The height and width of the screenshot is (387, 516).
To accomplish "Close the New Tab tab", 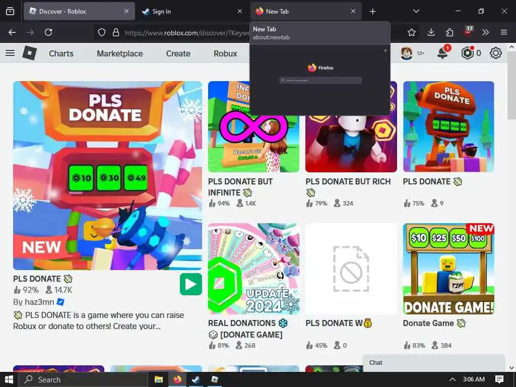I will [353, 11].
